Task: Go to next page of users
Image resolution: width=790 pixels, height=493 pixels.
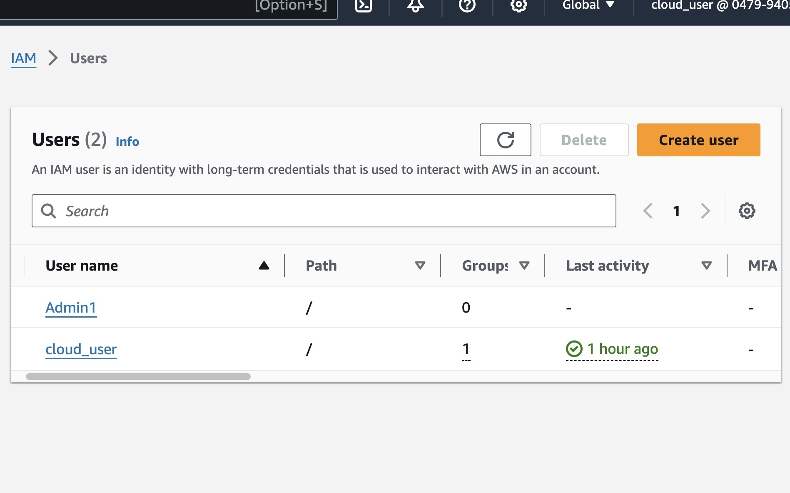Action: tap(705, 211)
